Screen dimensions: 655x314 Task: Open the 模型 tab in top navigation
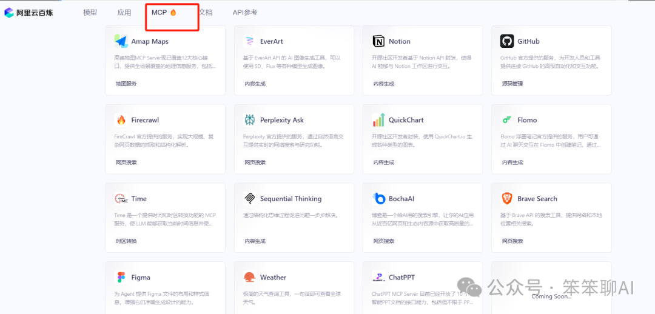(x=90, y=13)
